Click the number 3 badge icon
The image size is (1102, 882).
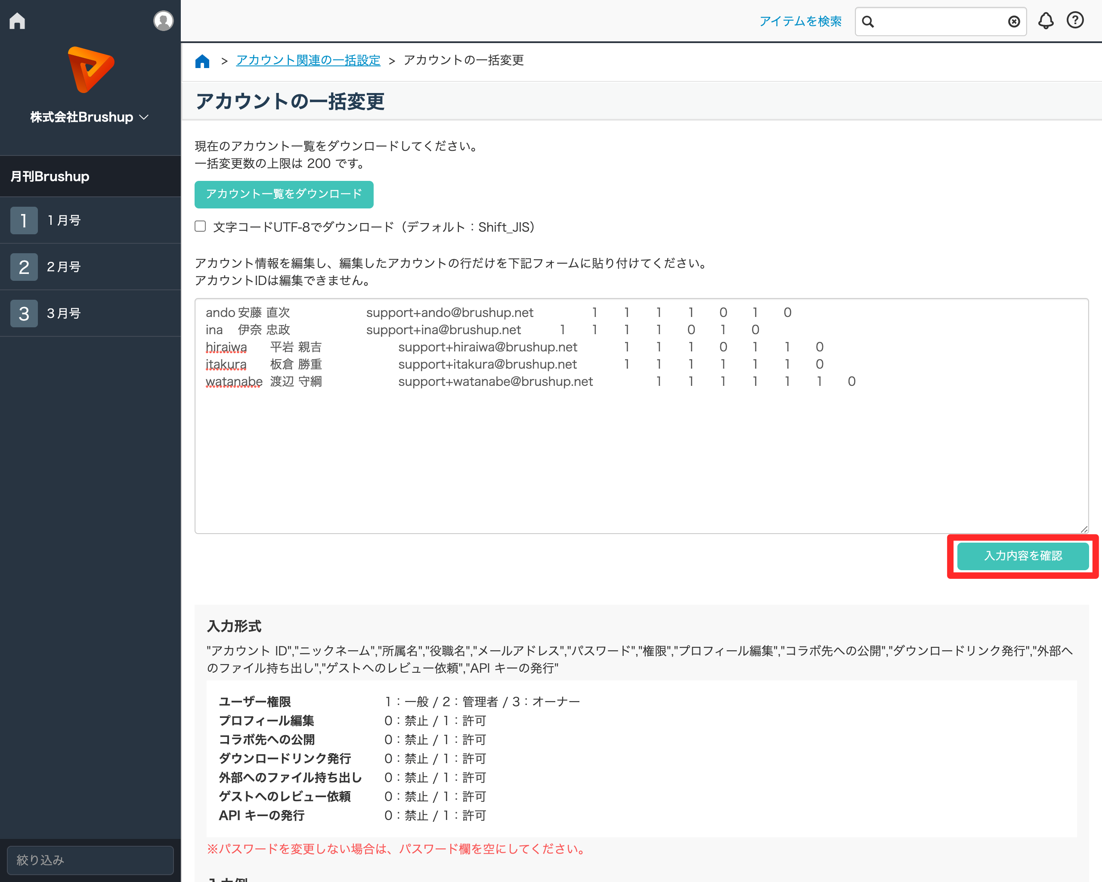coord(24,314)
